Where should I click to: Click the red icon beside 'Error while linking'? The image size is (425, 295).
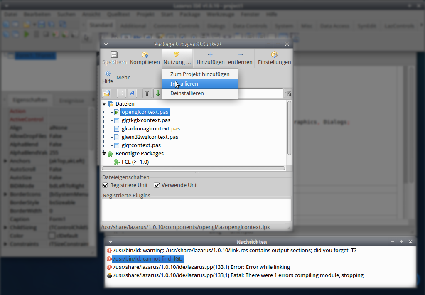[x=109, y=267]
